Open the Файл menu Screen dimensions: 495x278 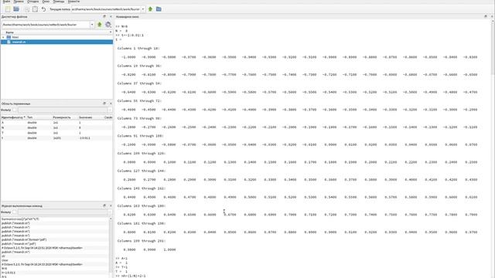[x=6, y=2]
